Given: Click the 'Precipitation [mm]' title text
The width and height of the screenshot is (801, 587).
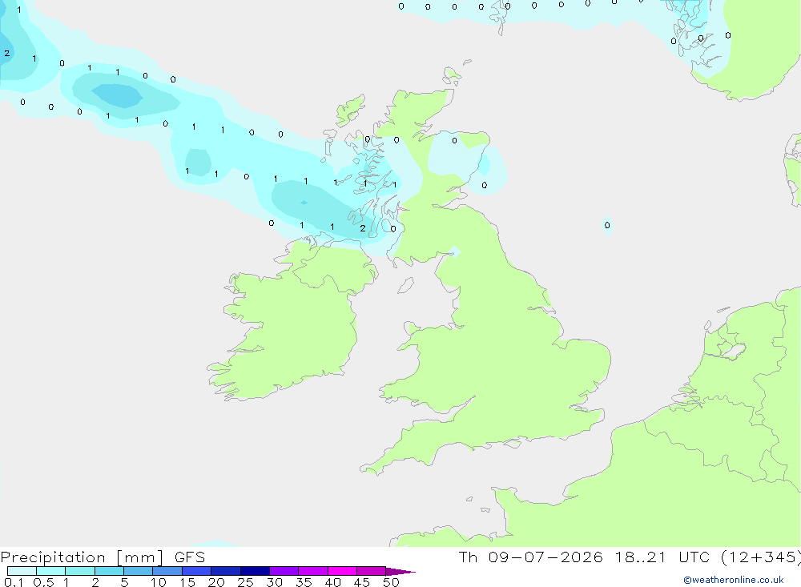Looking at the screenshot, I should click(x=82, y=557).
